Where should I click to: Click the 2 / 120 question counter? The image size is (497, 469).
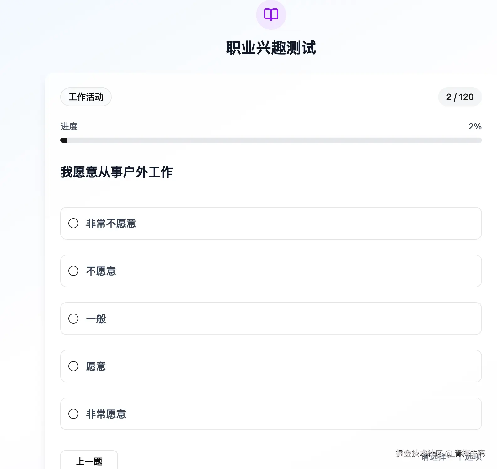(x=460, y=97)
